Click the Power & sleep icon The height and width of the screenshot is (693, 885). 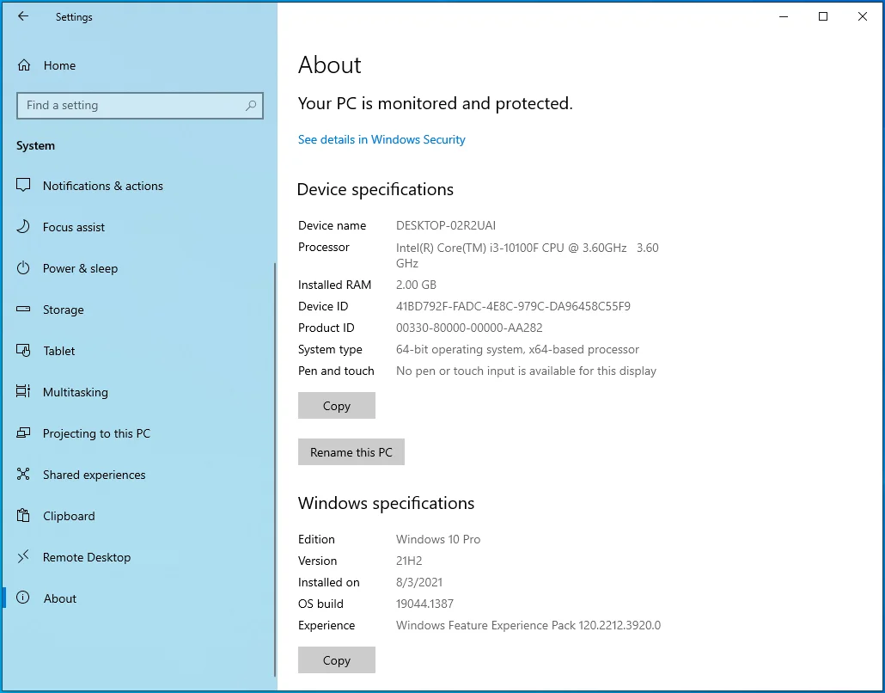point(23,267)
